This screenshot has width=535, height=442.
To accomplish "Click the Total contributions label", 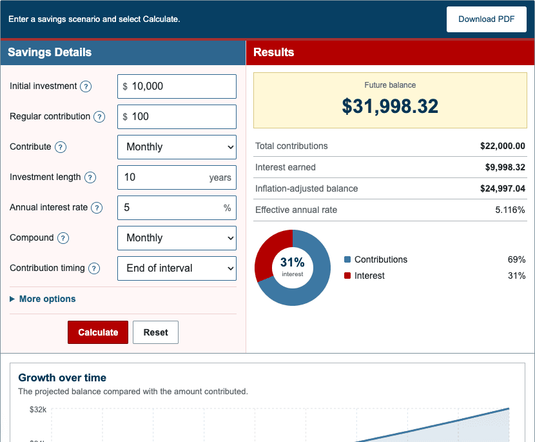I will [x=291, y=146].
